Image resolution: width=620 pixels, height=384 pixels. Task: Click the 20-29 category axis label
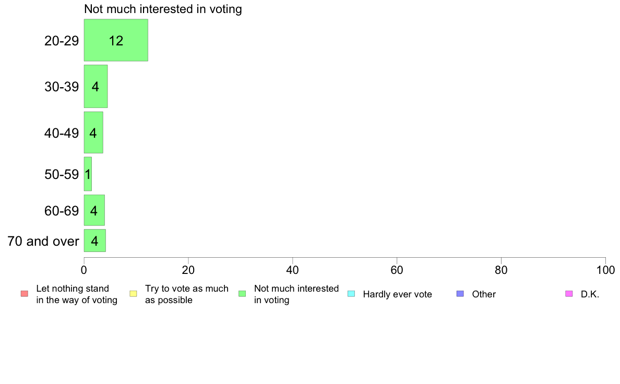coord(62,40)
